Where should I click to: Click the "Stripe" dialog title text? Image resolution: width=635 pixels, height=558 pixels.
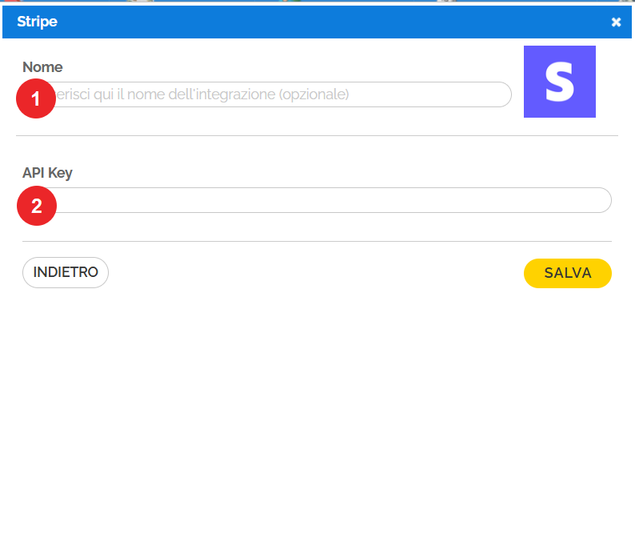coord(37,22)
